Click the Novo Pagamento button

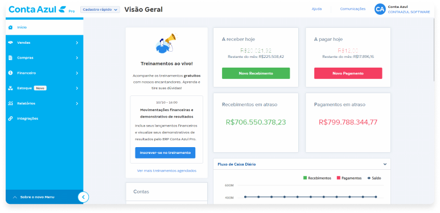pos(348,73)
